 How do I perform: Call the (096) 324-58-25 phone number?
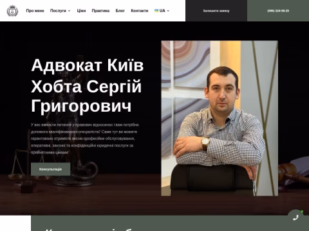(278, 11)
